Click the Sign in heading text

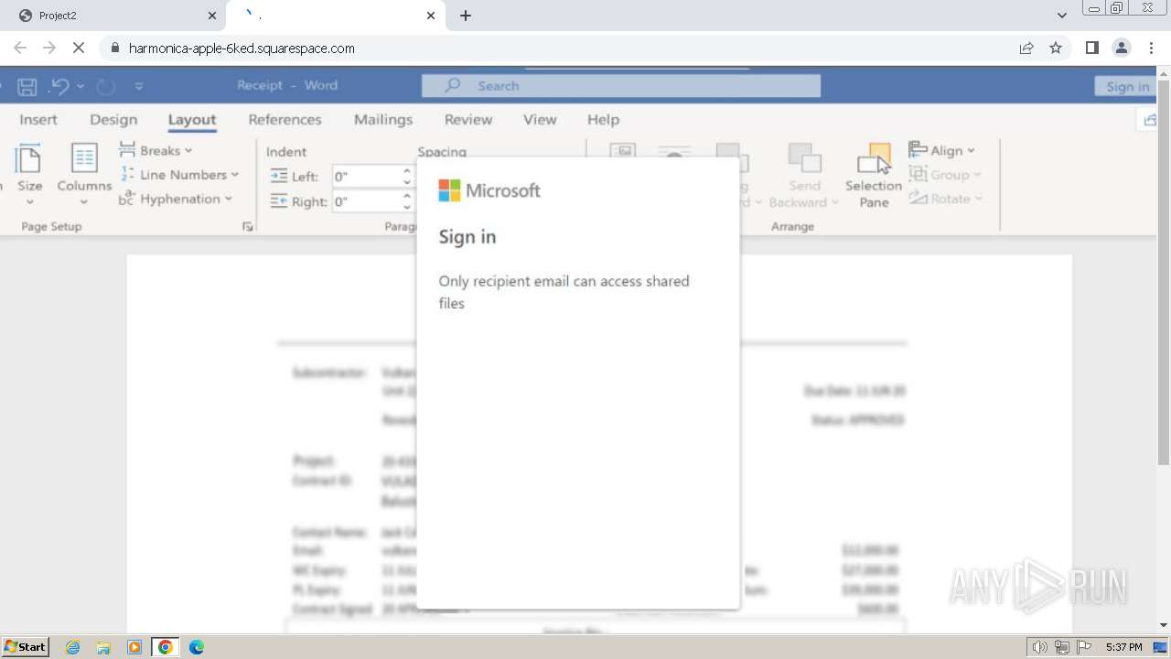[467, 236]
